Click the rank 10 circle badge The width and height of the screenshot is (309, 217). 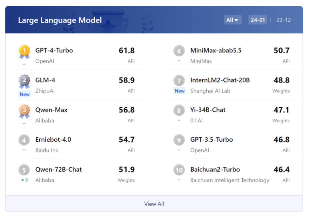179,170
